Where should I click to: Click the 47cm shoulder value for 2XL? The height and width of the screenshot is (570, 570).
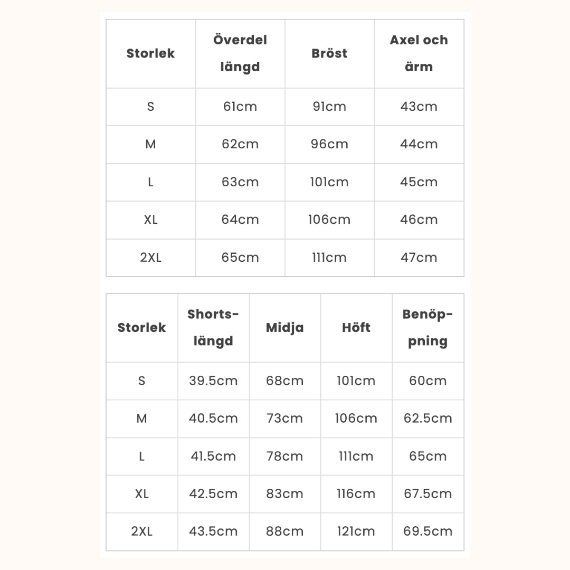point(419,258)
